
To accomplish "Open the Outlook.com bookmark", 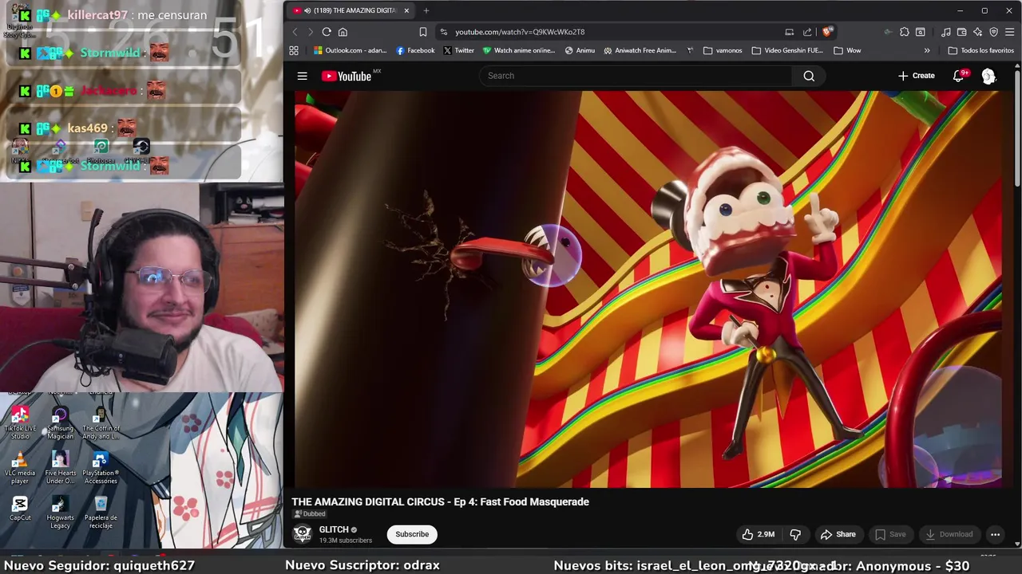I will 350,50.
